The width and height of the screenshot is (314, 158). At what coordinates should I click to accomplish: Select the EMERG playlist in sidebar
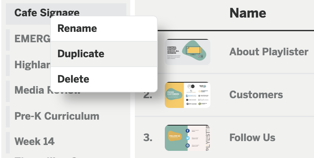pos(33,39)
